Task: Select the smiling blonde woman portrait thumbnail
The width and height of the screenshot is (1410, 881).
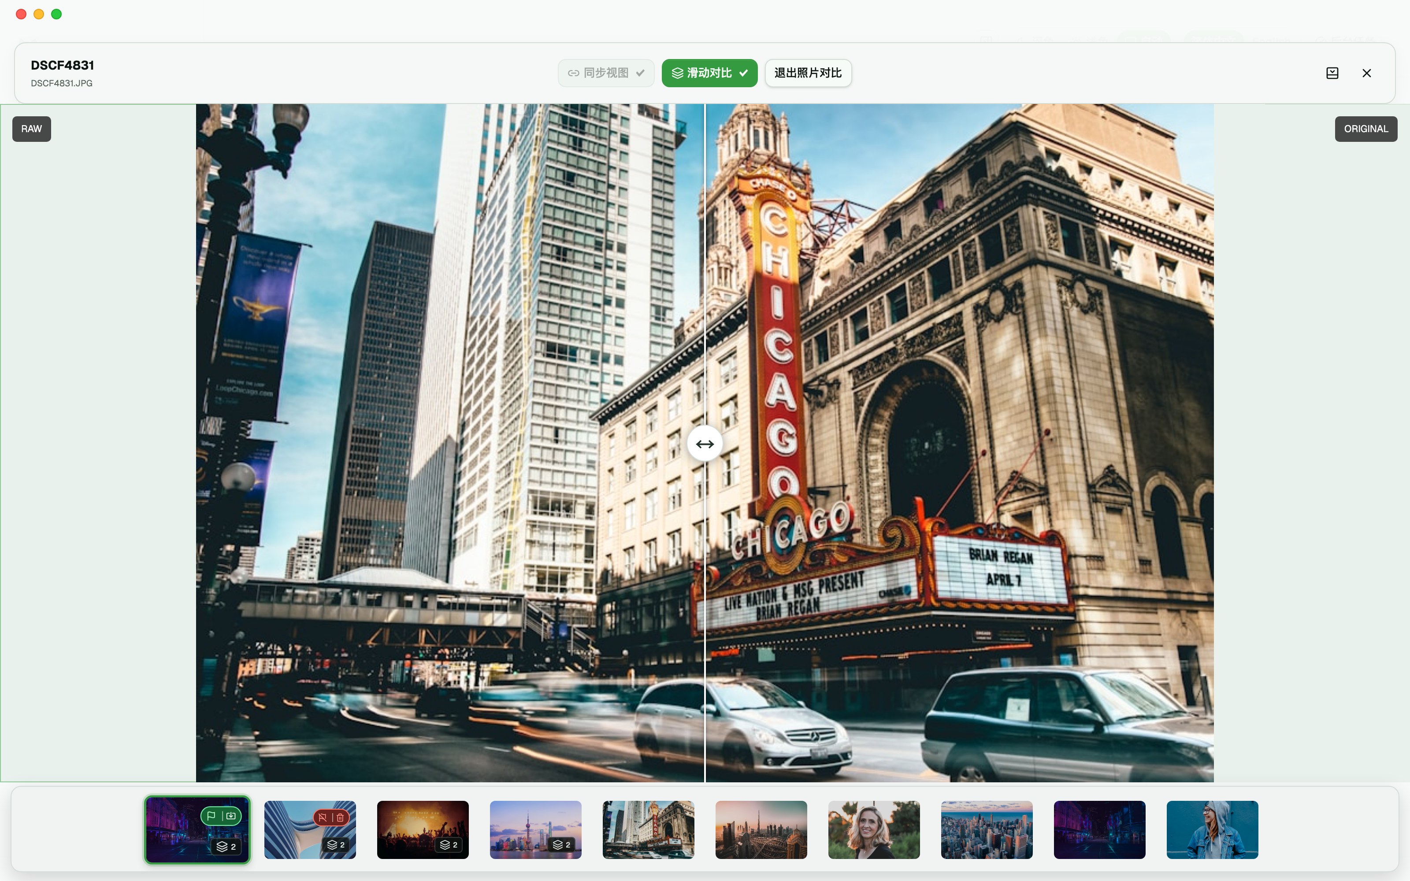Action: [x=874, y=829]
